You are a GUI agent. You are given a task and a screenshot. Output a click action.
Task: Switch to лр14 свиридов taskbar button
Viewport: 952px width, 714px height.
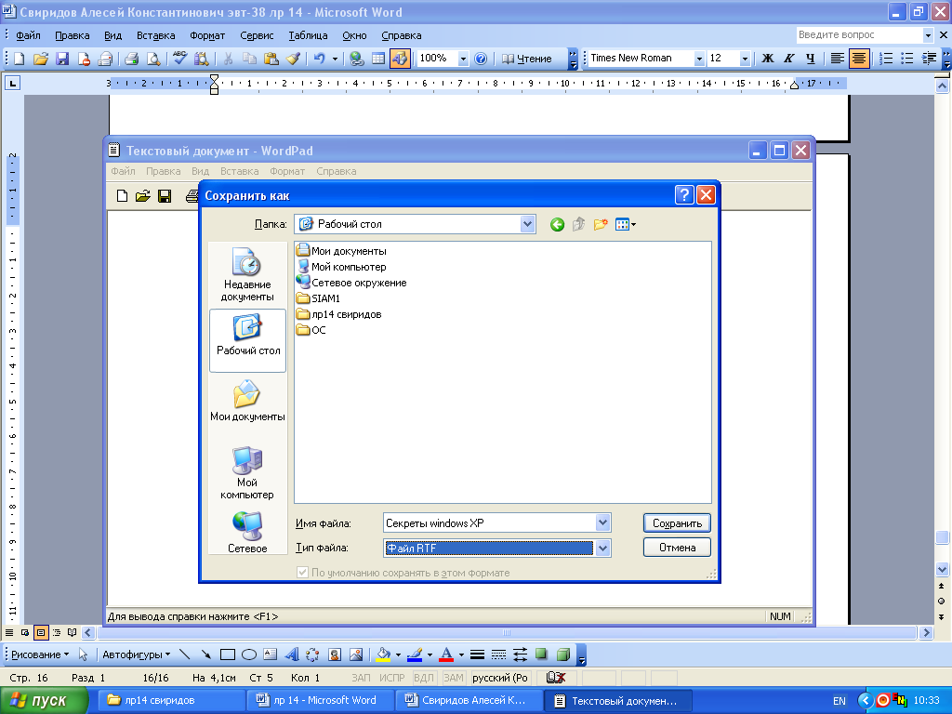tap(174, 700)
